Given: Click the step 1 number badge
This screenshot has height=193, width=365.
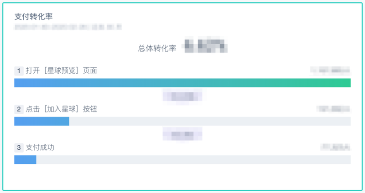Looking at the screenshot, I should (x=19, y=71).
